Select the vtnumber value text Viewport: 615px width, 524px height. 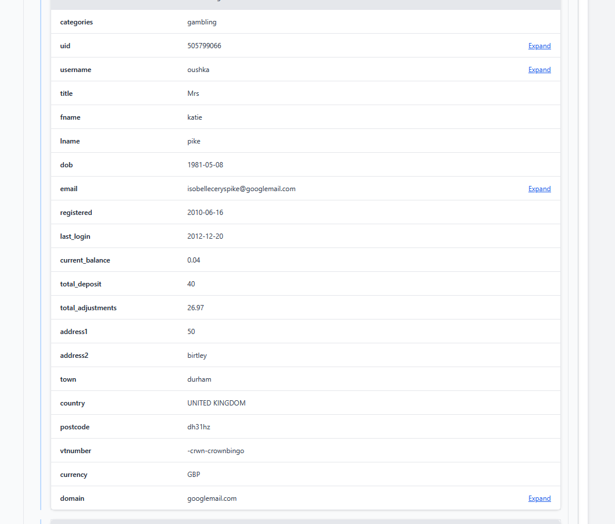[x=215, y=451]
